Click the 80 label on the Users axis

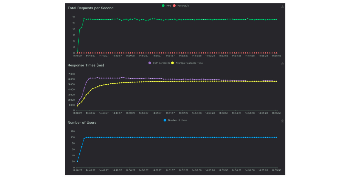pos(73,143)
